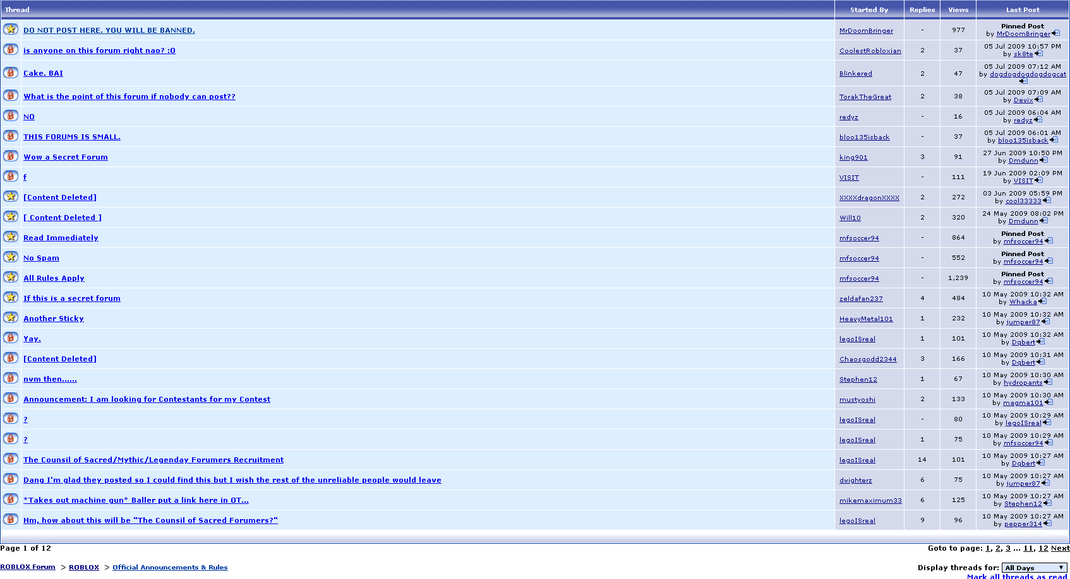Click the last-post icon after Dmdunn on 27 Jun
Image resolution: width=1070 pixels, height=579 pixels.
pos(1043,160)
